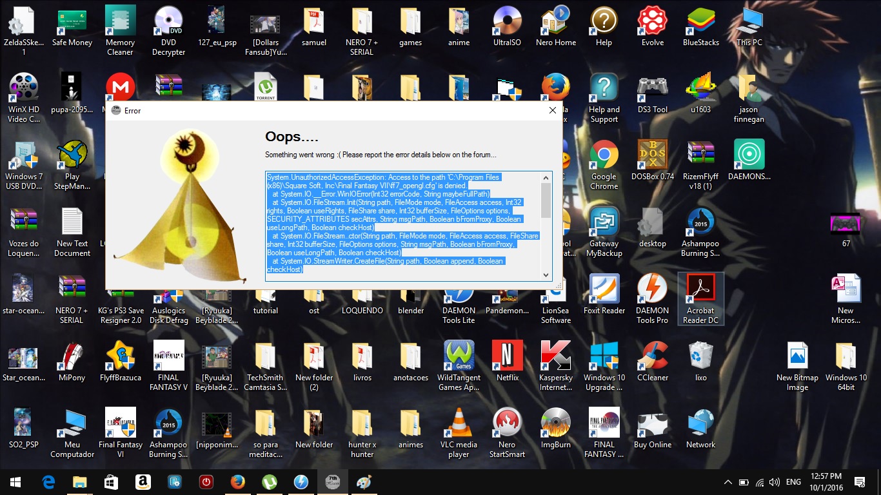This screenshot has width=881, height=495.
Task: Select the UltraISO desktop icon
Action: (507, 27)
